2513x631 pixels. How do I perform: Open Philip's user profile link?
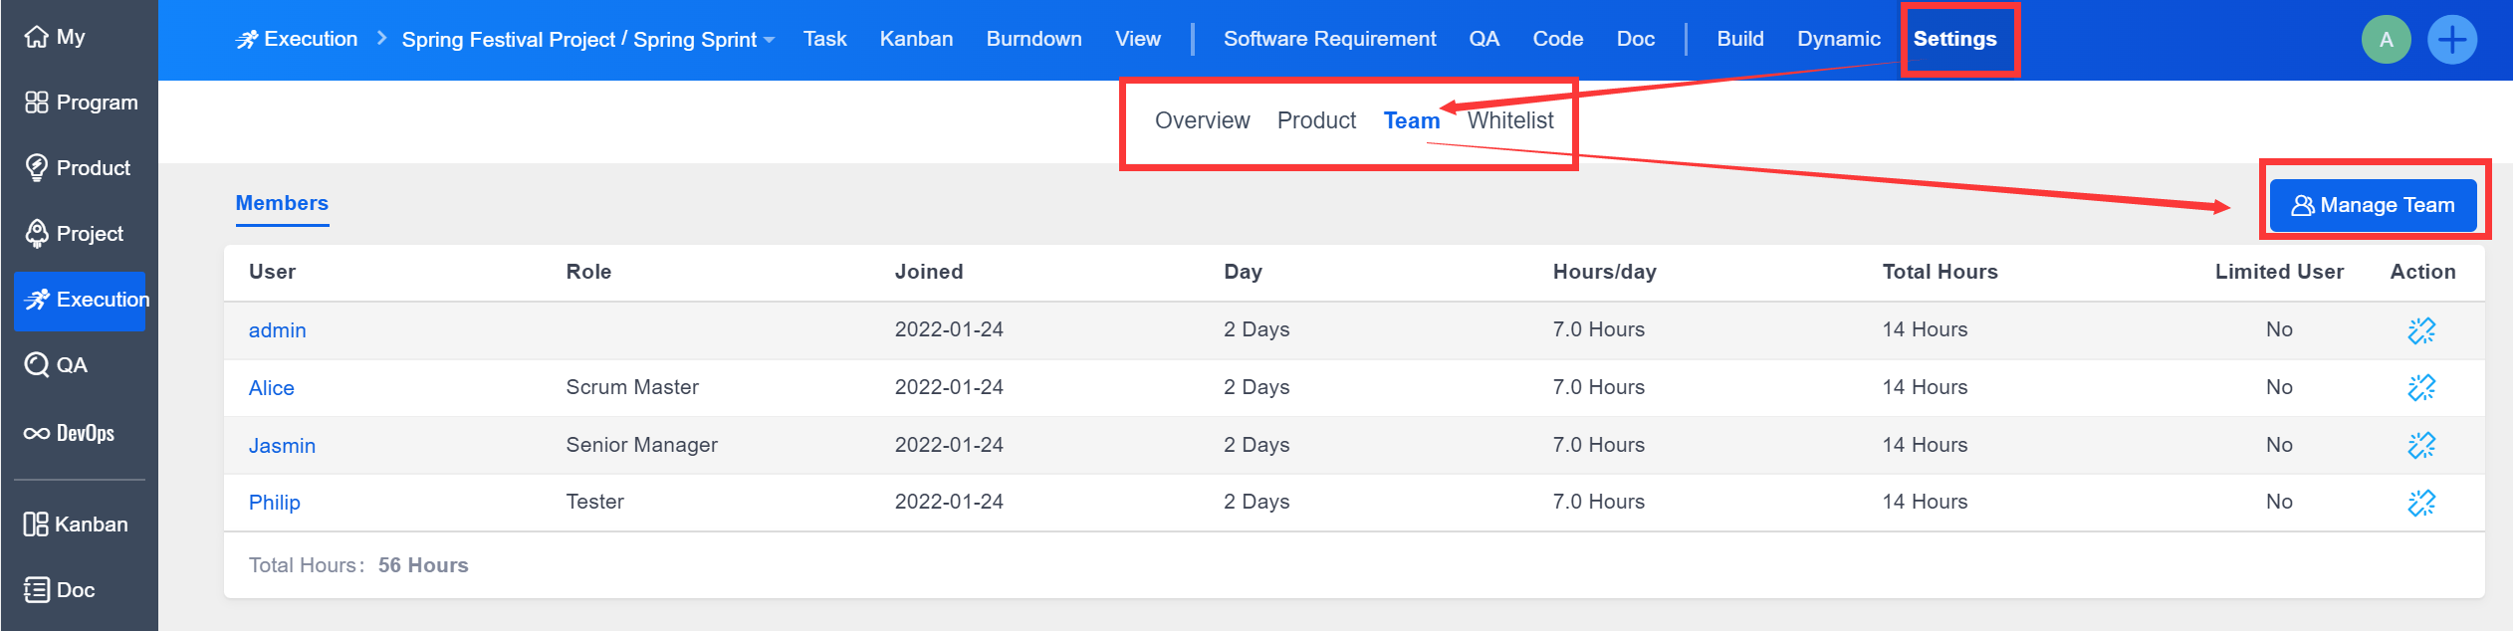(x=274, y=503)
